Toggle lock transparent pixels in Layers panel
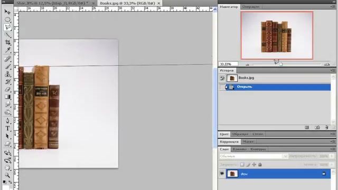Viewport: 338px width, 190px height. (x=242, y=165)
